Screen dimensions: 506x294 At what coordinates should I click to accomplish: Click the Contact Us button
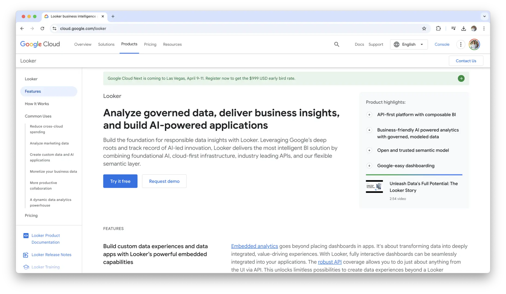[x=466, y=61]
